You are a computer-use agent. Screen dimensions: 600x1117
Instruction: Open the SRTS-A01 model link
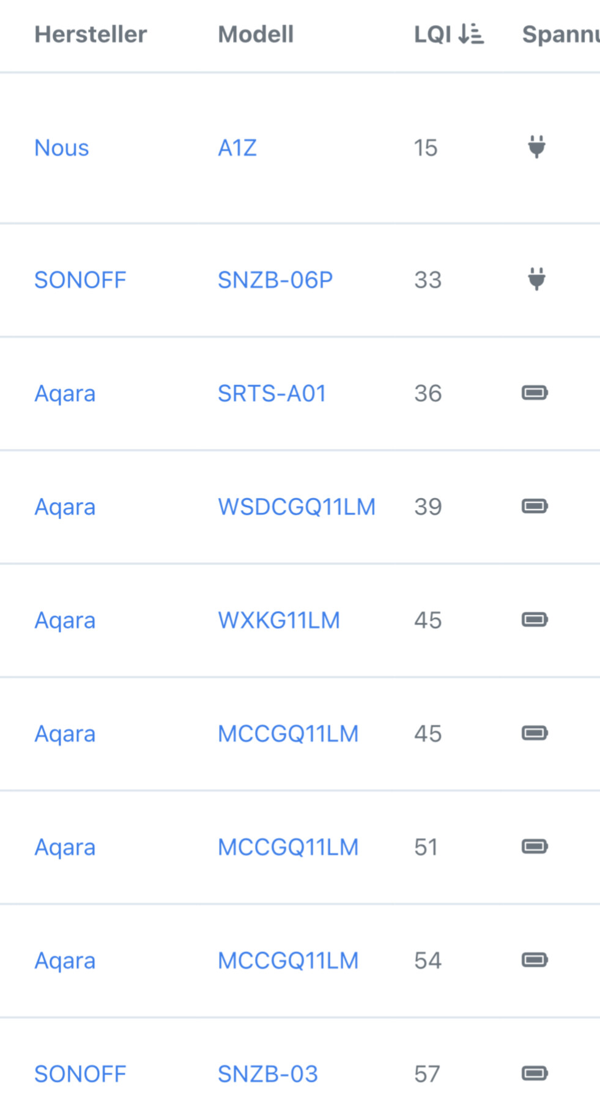(272, 393)
